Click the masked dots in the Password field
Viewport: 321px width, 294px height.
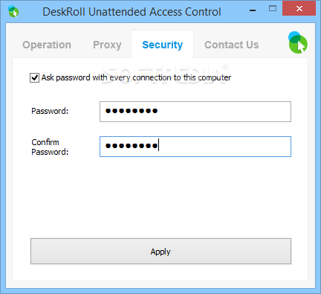132,111
